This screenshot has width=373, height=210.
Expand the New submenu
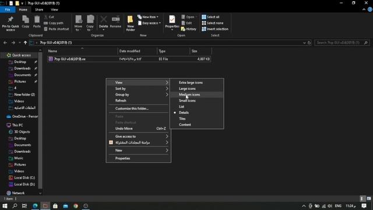[139, 150]
